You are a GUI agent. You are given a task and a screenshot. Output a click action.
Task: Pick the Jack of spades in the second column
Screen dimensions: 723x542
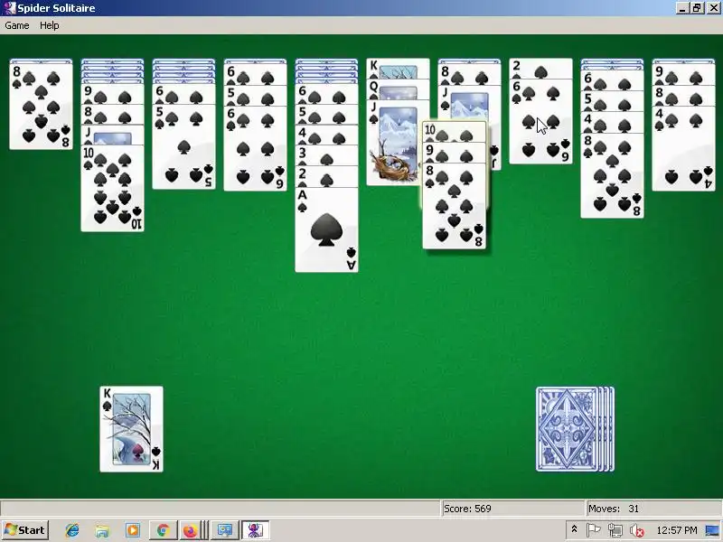coord(112,135)
